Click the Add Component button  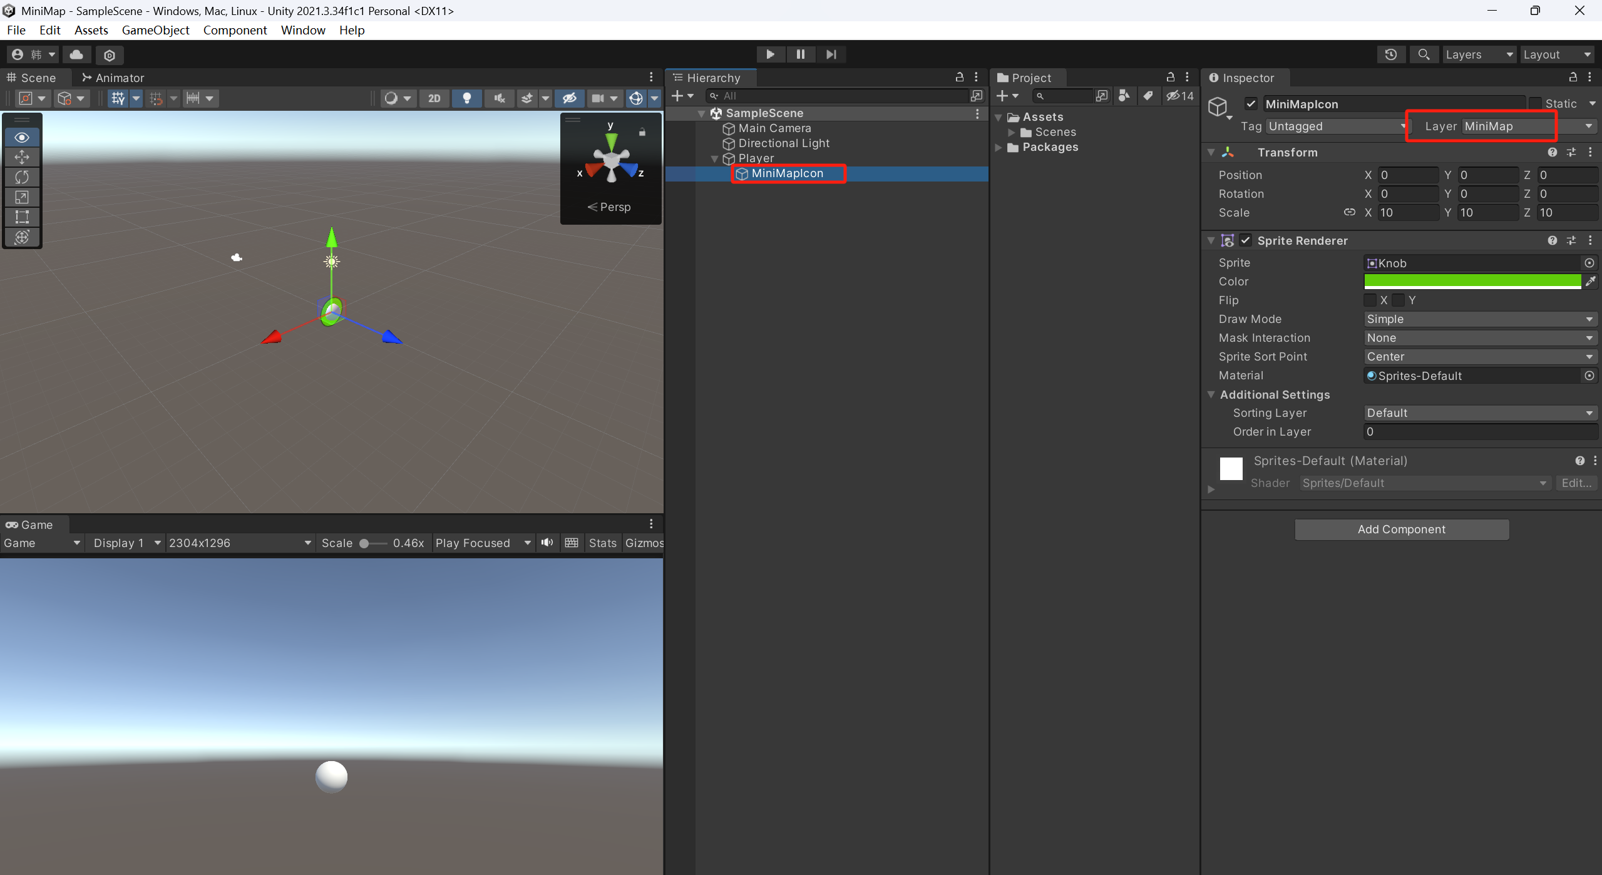[x=1401, y=530]
